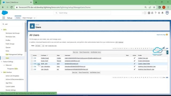Click Edit for Kumar, Rohit row

click(35, 61)
